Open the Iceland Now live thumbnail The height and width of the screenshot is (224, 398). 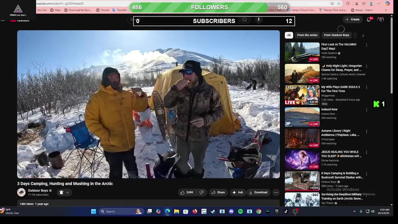tap(302, 117)
